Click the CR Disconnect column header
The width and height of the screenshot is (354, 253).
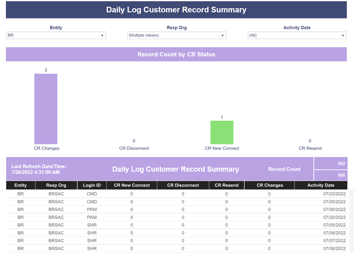tap(183, 185)
